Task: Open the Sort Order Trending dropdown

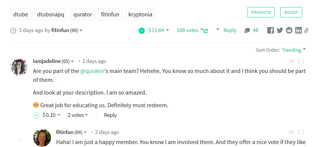Action: click(x=294, y=50)
